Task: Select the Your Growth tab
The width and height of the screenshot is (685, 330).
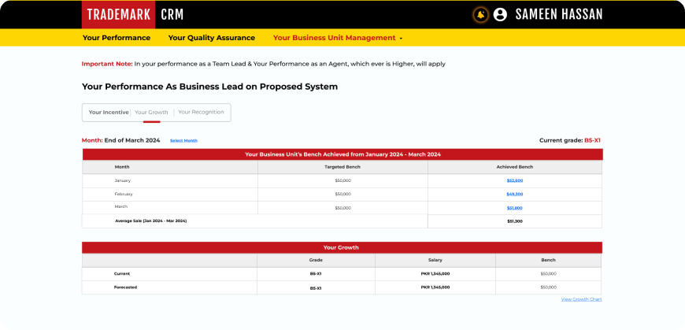Action: (151, 113)
